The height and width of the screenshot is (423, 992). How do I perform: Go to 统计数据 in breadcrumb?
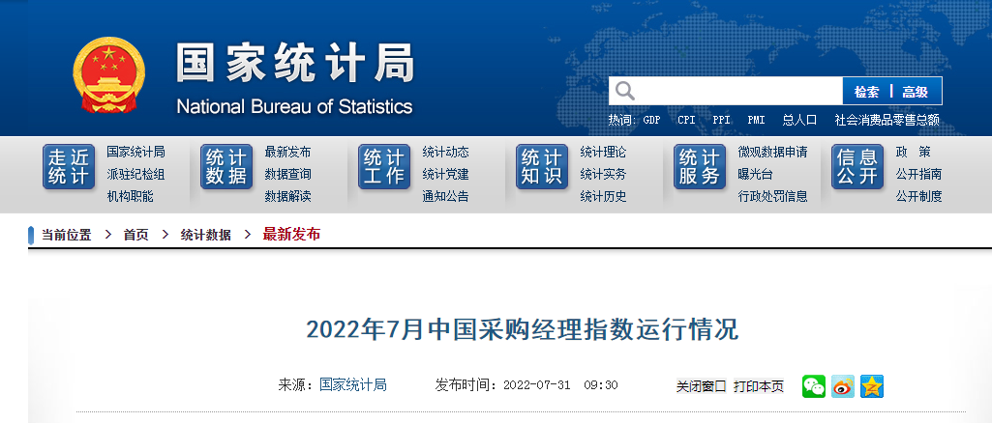point(205,236)
